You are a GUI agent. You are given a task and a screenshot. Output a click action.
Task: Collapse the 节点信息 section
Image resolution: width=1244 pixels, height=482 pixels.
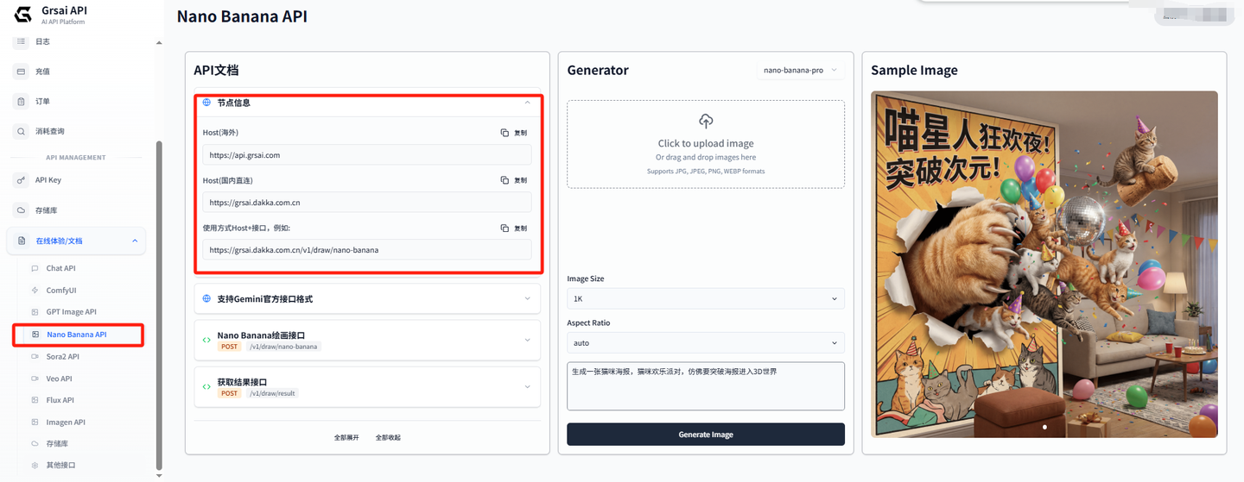pyautogui.click(x=527, y=103)
